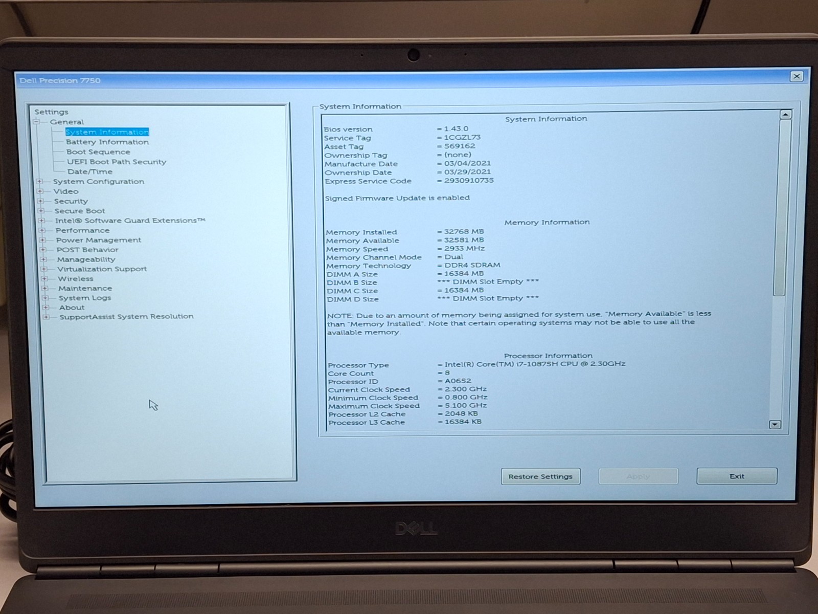Click the Restore Settings button
818x614 pixels.
tap(540, 476)
